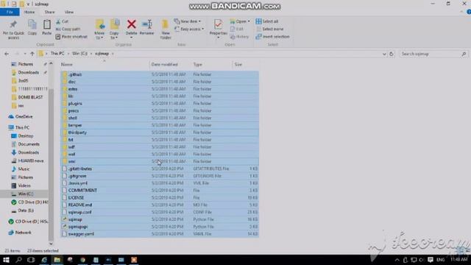
Task: Expand the address bar history dropdown
Action: (x=384, y=54)
